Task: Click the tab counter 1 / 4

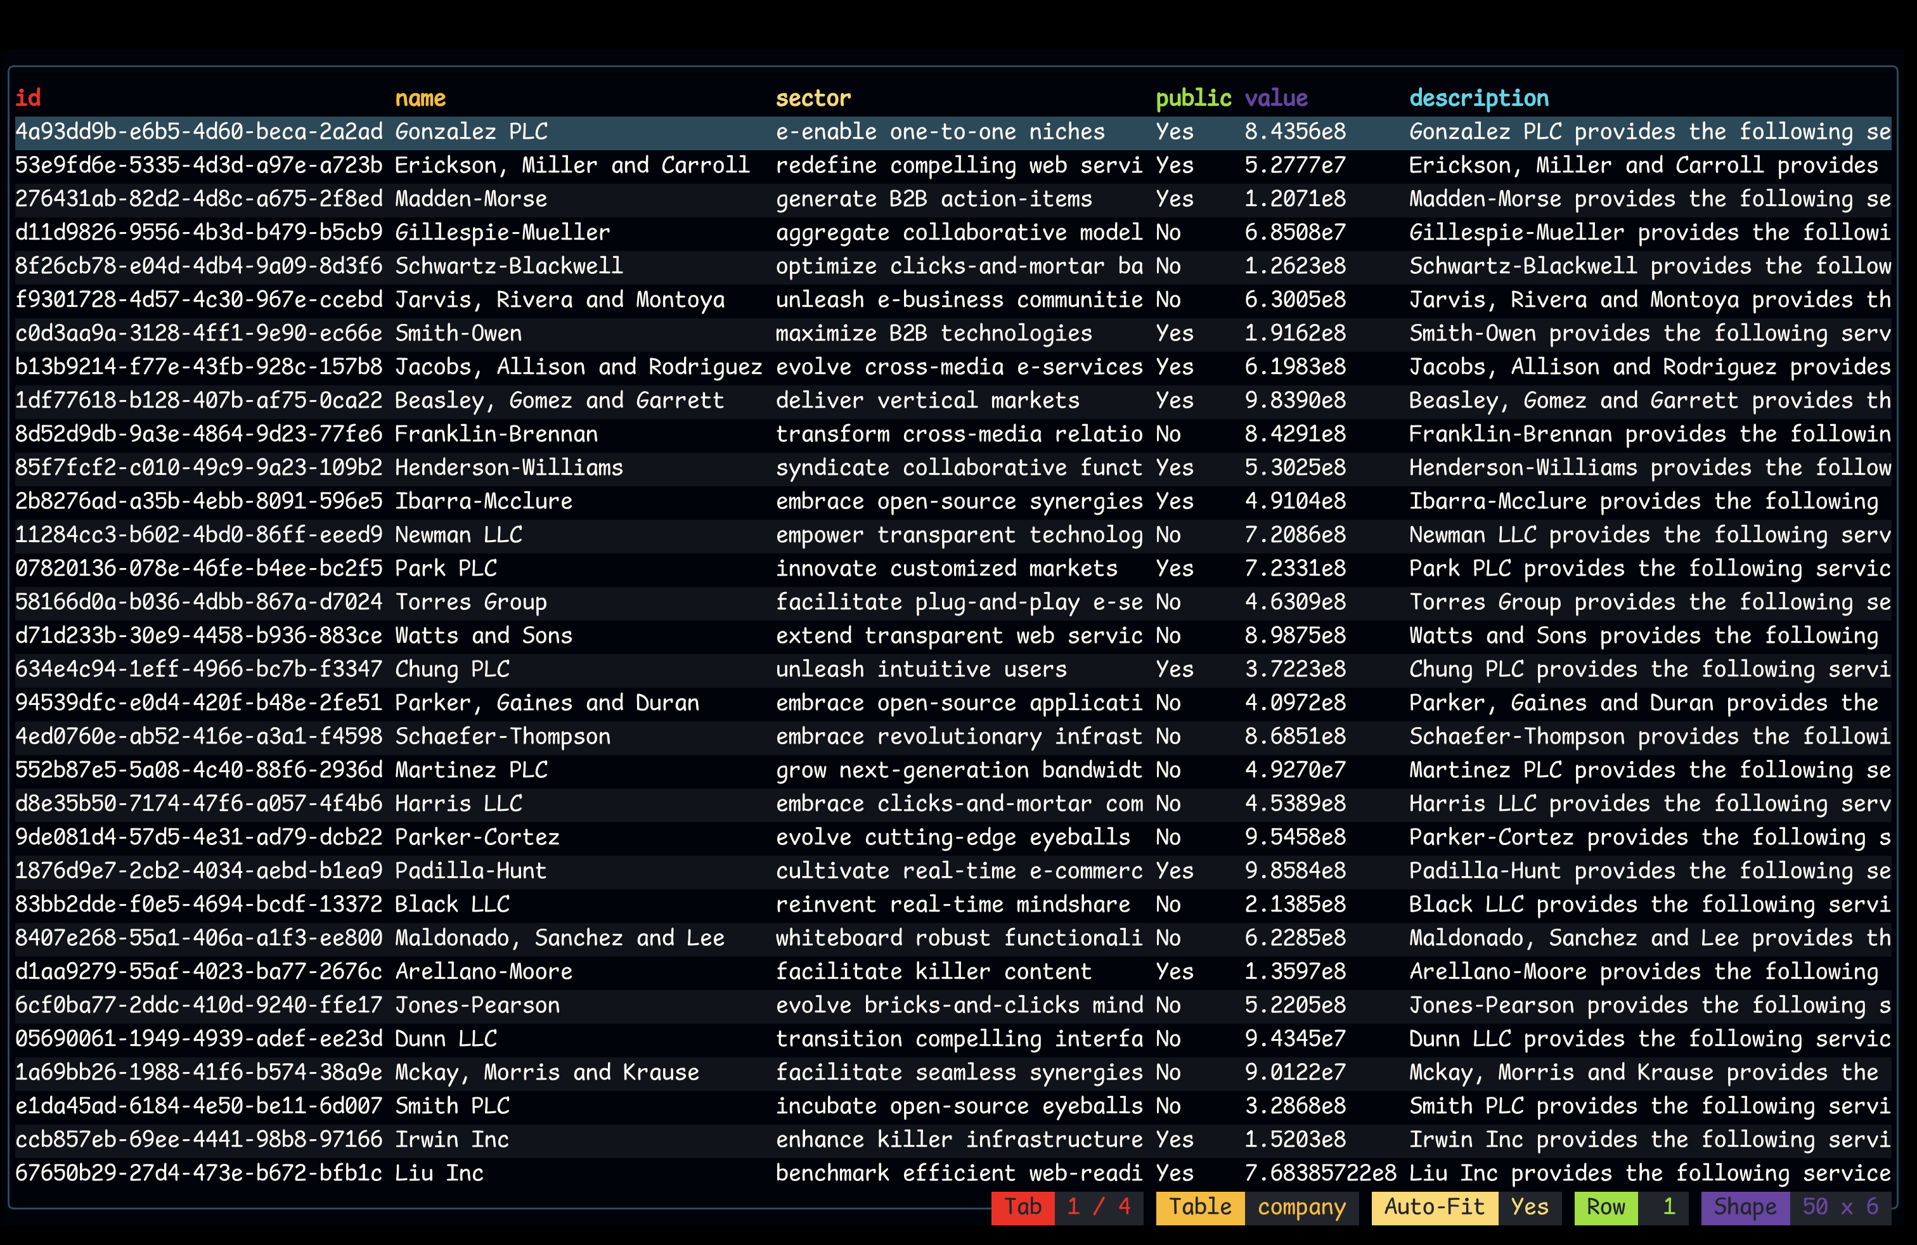Action: tap(1099, 1206)
